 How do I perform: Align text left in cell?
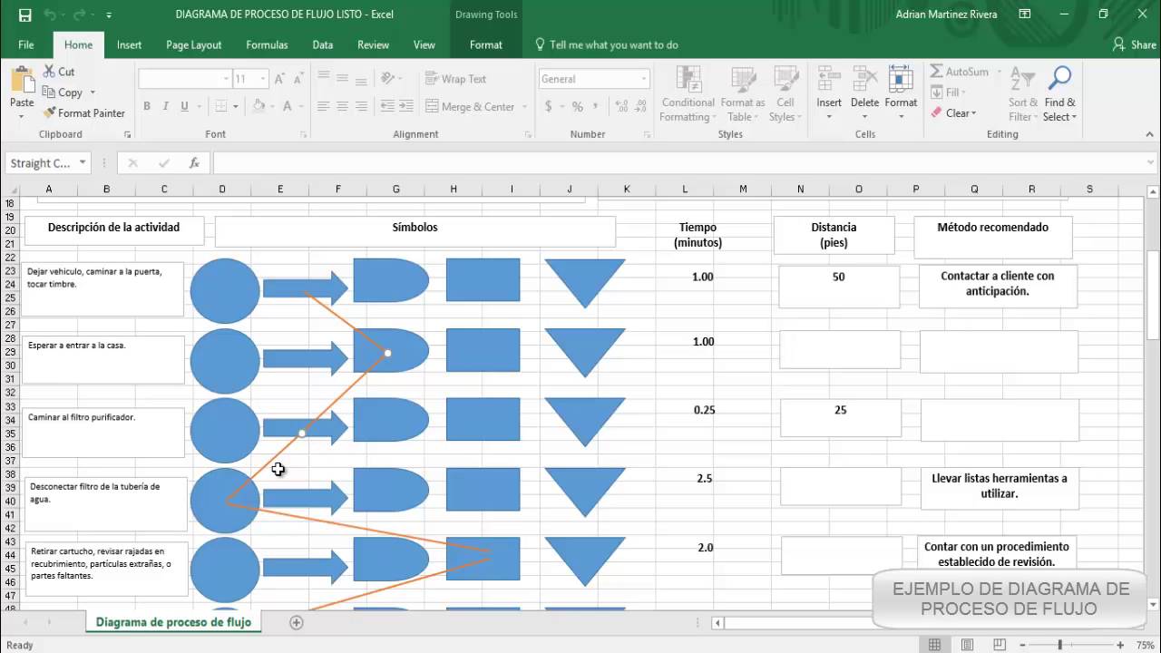click(x=324, y=106)
